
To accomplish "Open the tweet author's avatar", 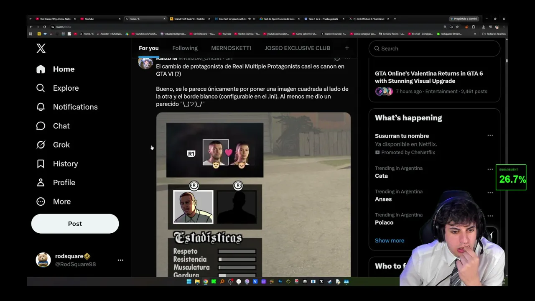I will (145, 62).
